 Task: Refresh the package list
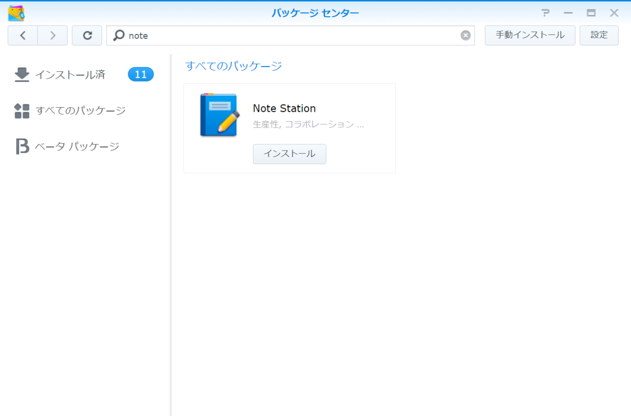coord(87,35)
